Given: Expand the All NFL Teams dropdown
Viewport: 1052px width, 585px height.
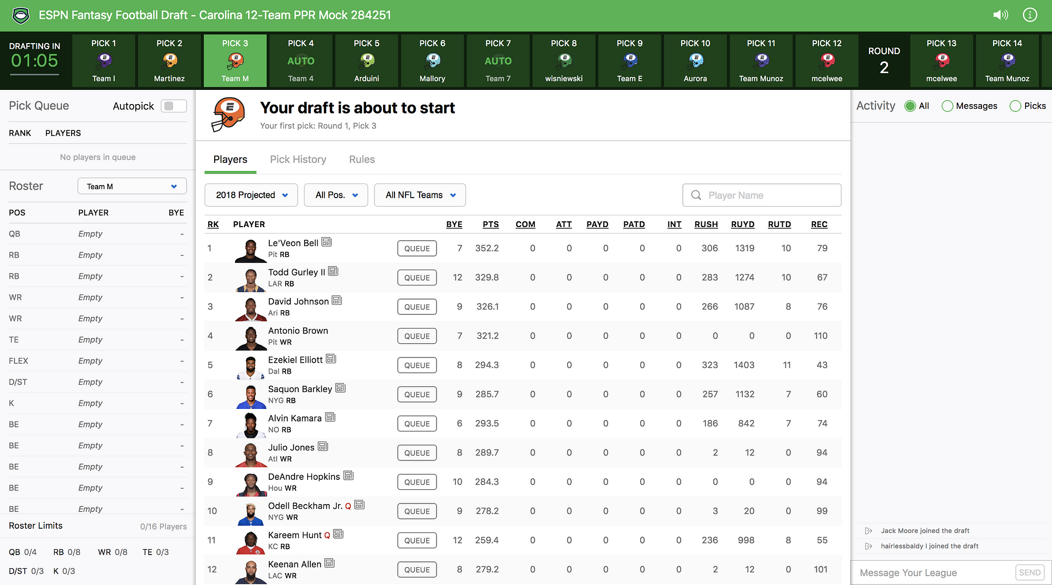Looking at the screenshot, I should pos(419,194).
